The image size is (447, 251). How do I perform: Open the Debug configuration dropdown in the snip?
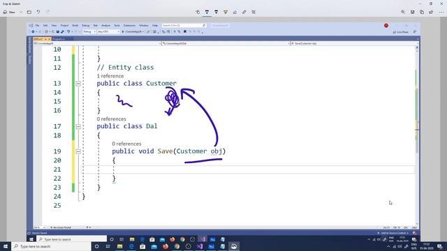(89, 32)
